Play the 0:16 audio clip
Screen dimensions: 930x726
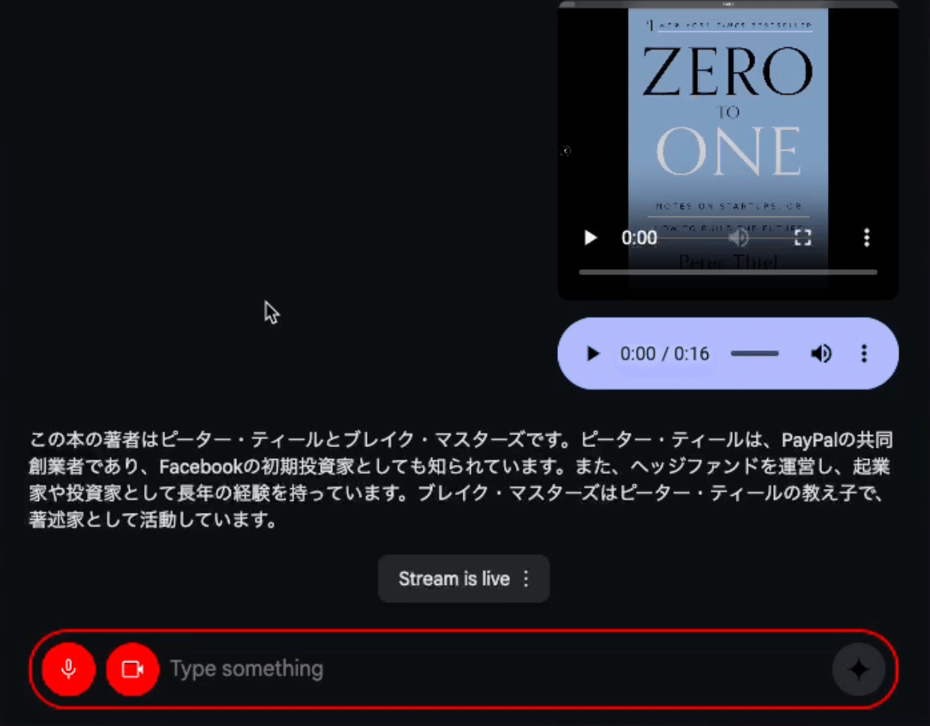coord(592,353)
